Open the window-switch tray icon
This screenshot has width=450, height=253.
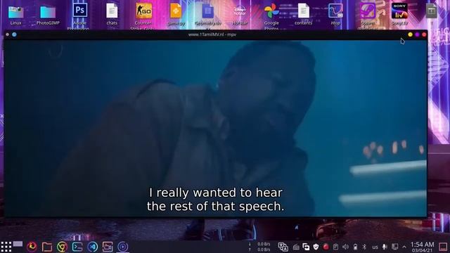(306, 247)
